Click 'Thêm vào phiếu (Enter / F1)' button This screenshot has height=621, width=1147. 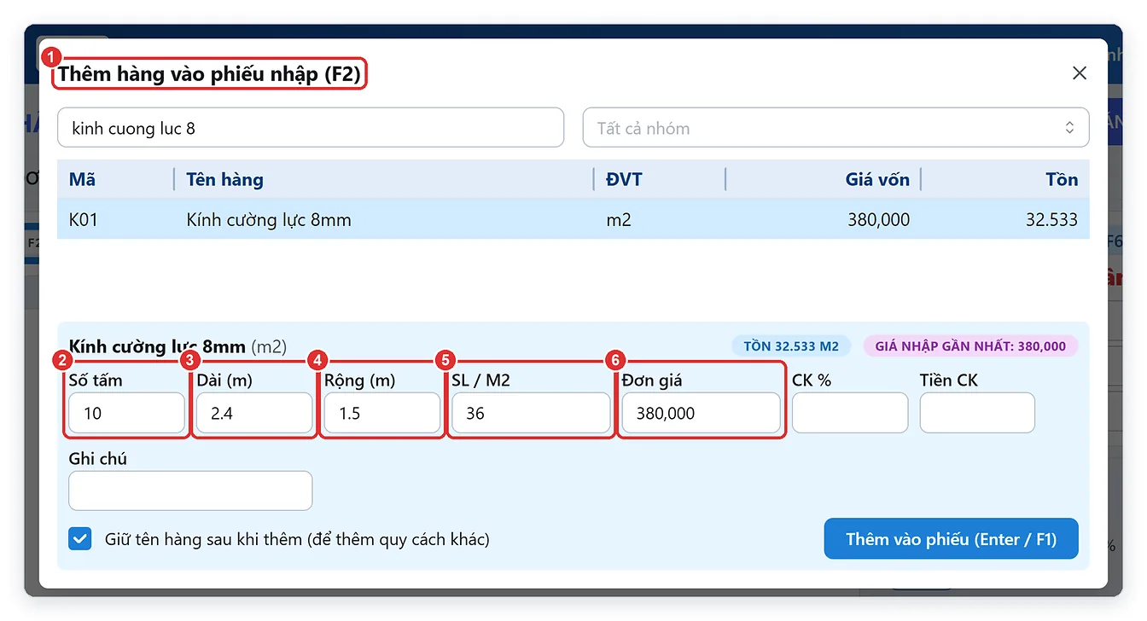[x=951, y=539]
